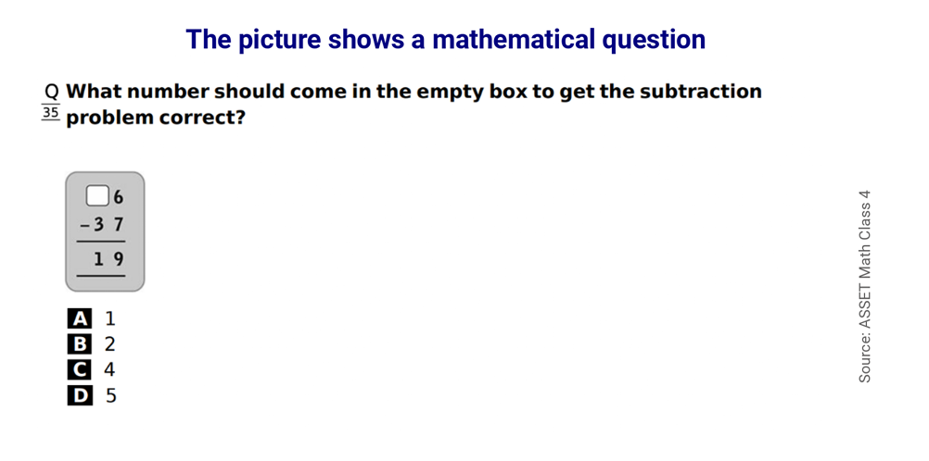Click the 'Source: ASSET Math Class 4' text
929x461 pixels.
tap(864, 286)
